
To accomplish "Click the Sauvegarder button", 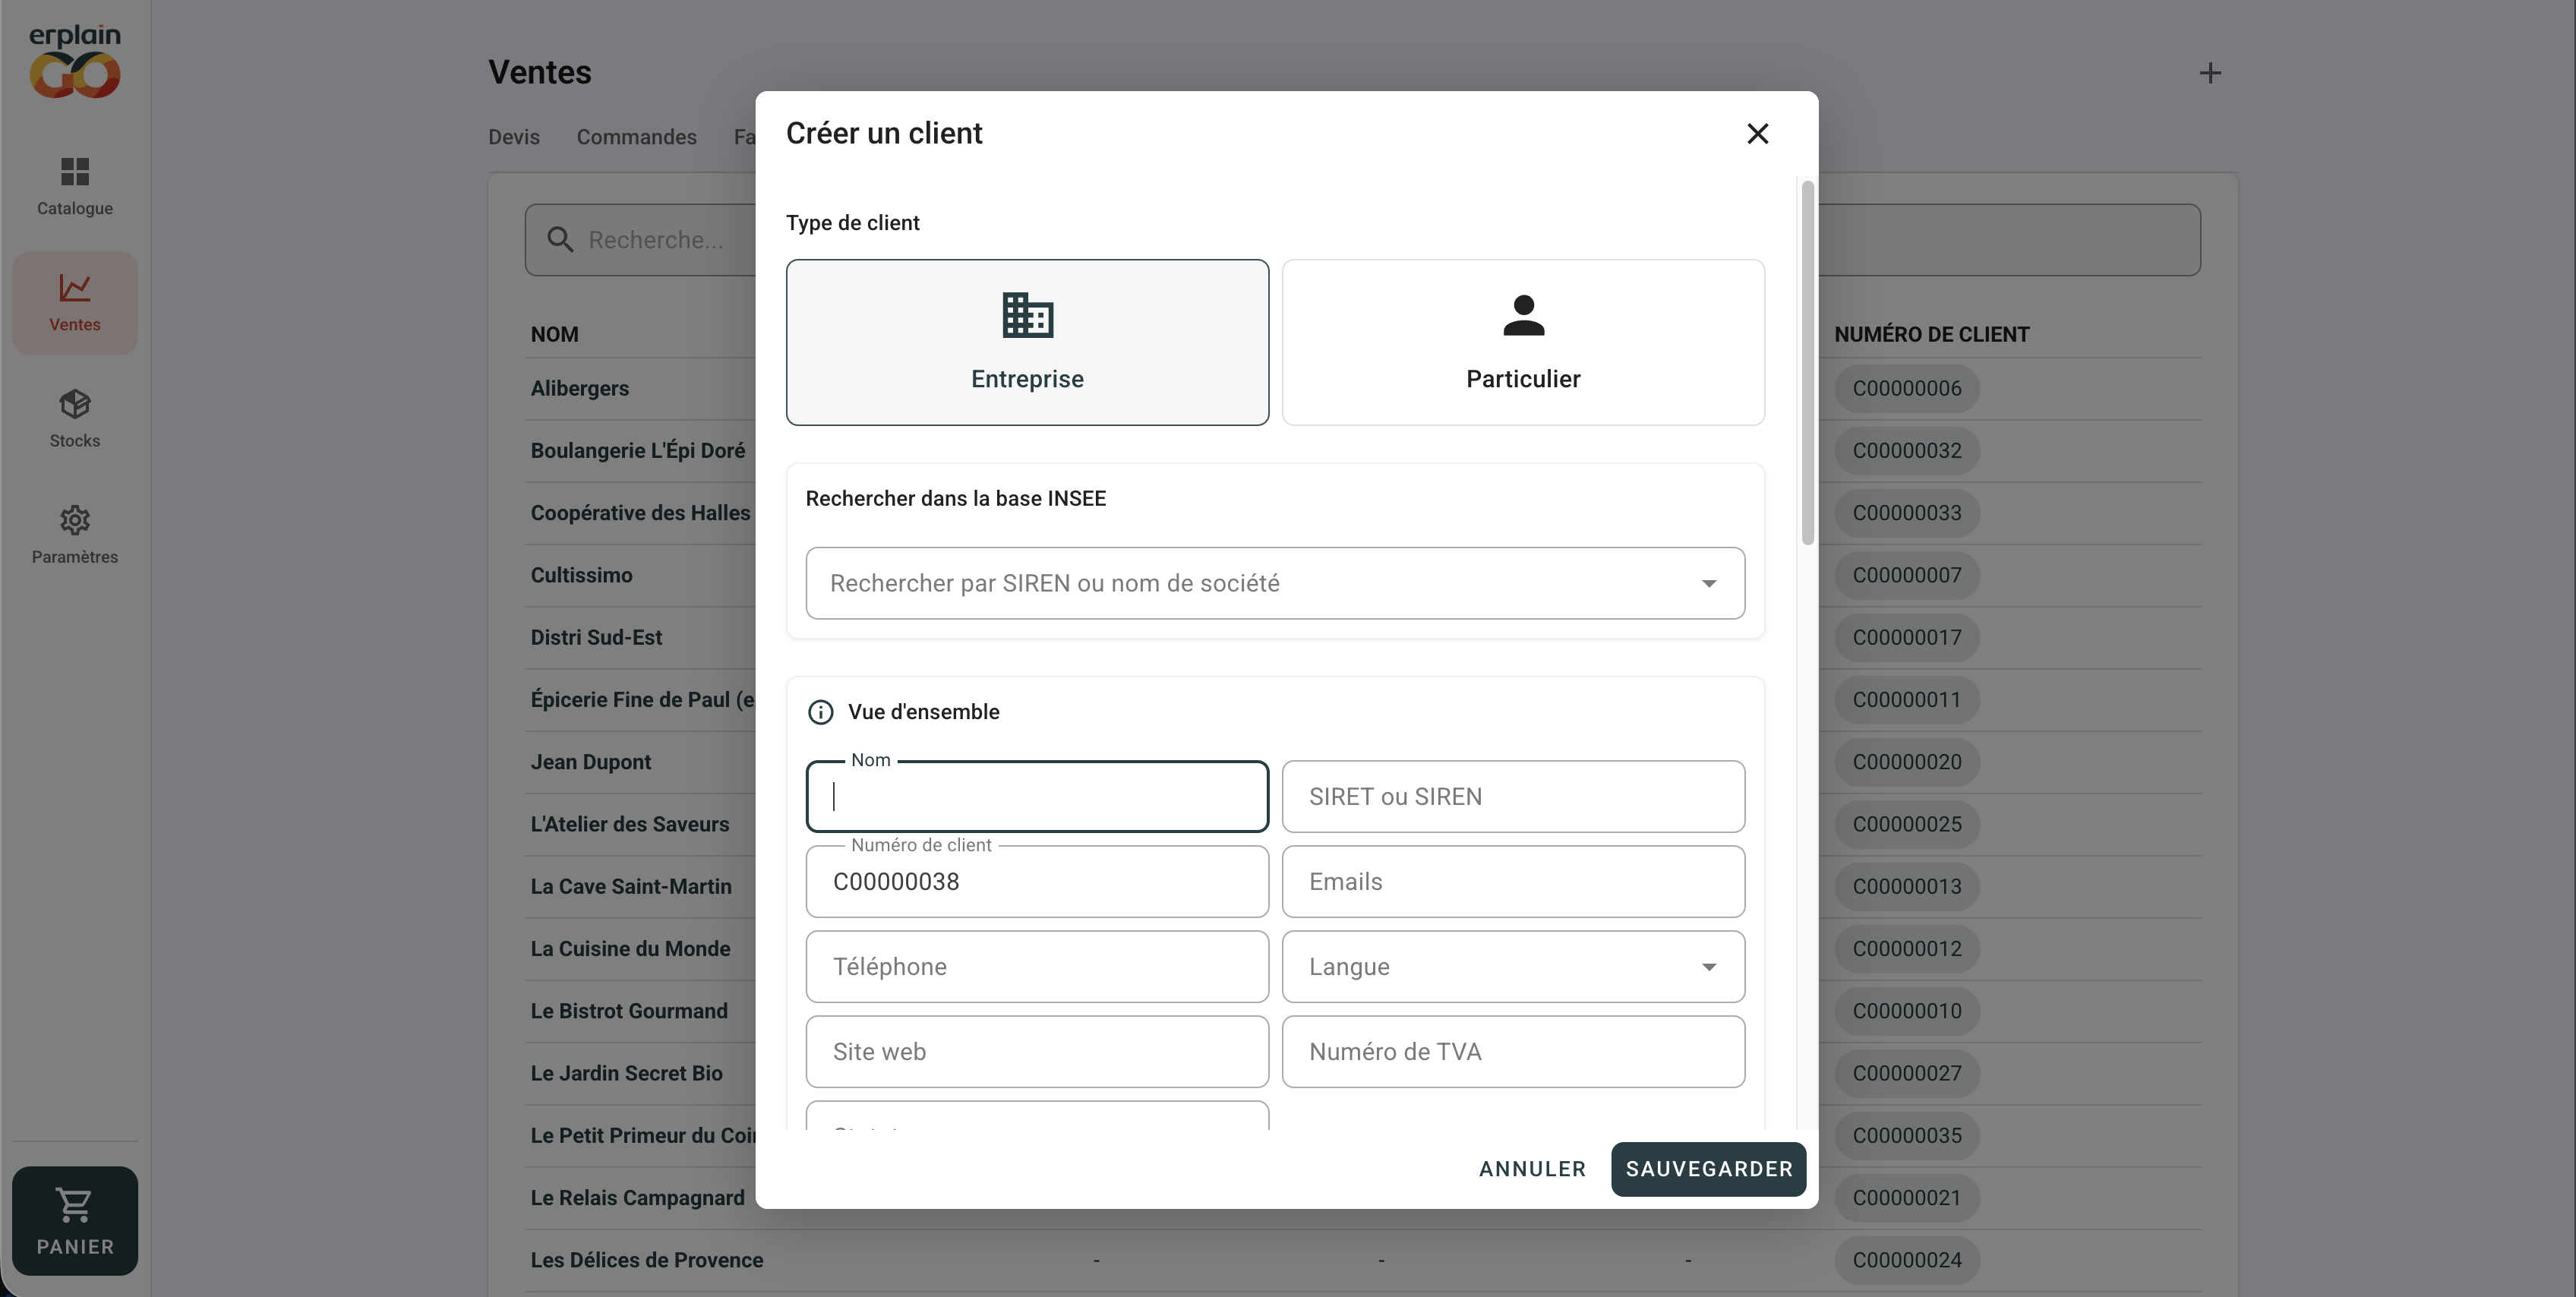I will (1708, 1169).
